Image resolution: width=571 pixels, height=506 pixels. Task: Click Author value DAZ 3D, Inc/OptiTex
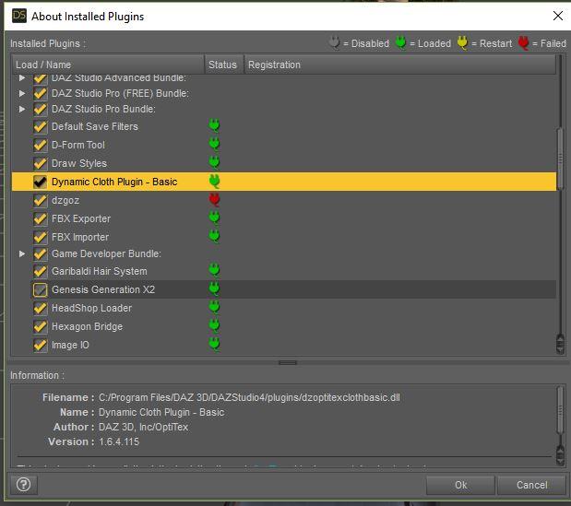click(x=143, y=427)
